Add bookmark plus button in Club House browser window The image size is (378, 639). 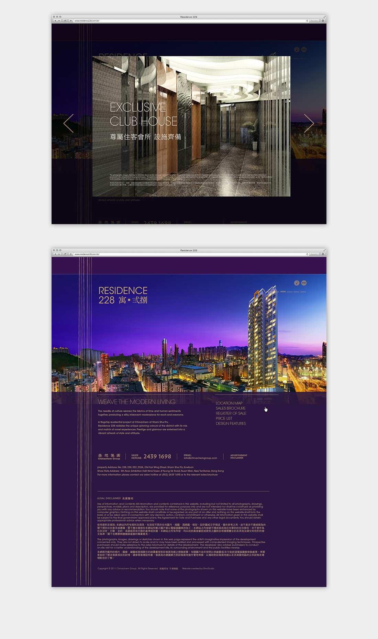point(71,21)
